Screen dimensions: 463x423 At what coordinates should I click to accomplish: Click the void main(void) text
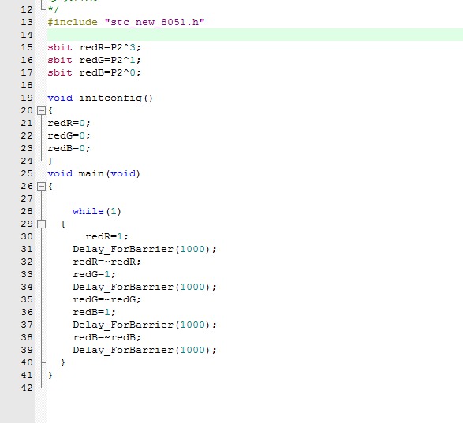point(94,173)
